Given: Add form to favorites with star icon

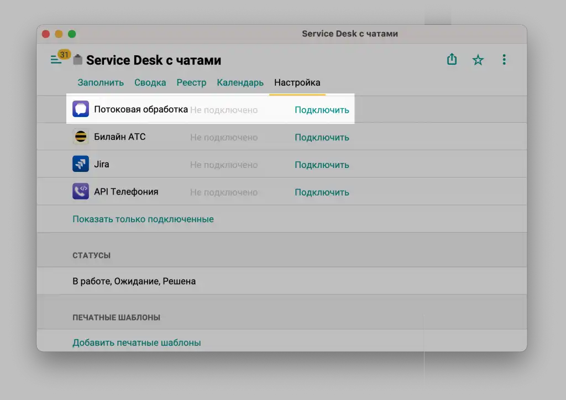Looking at the screenshot, I should tap(478, 60).
